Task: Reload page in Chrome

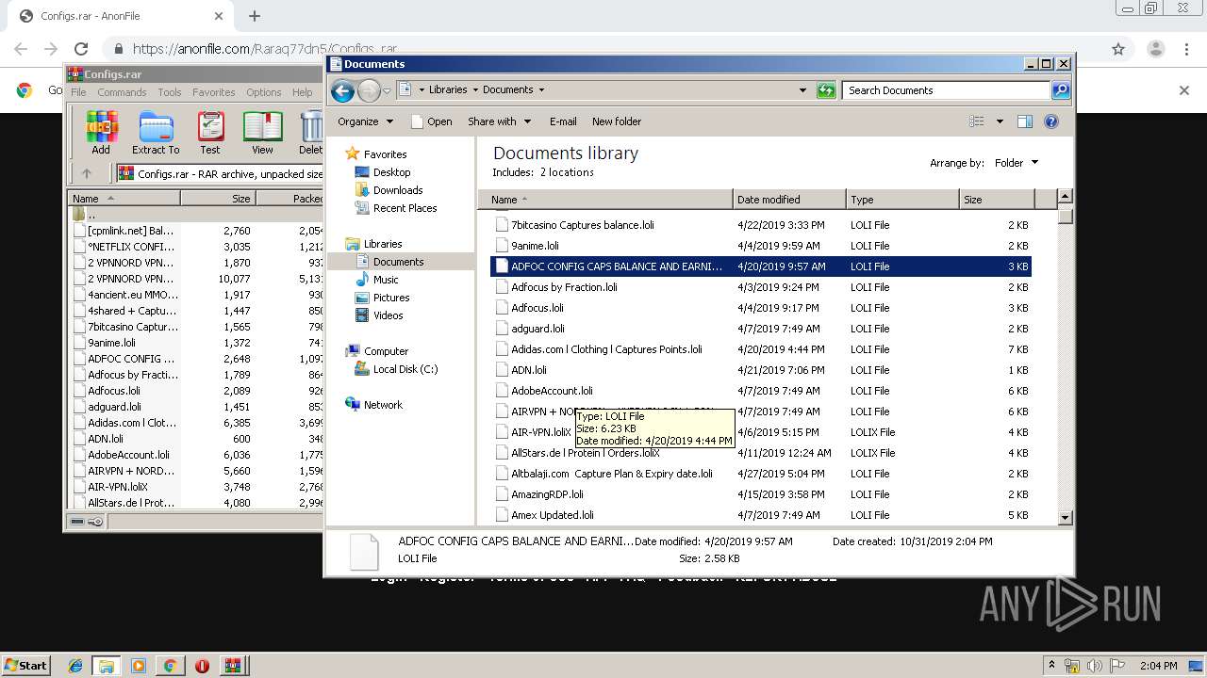Action: (x=81, y=49)
